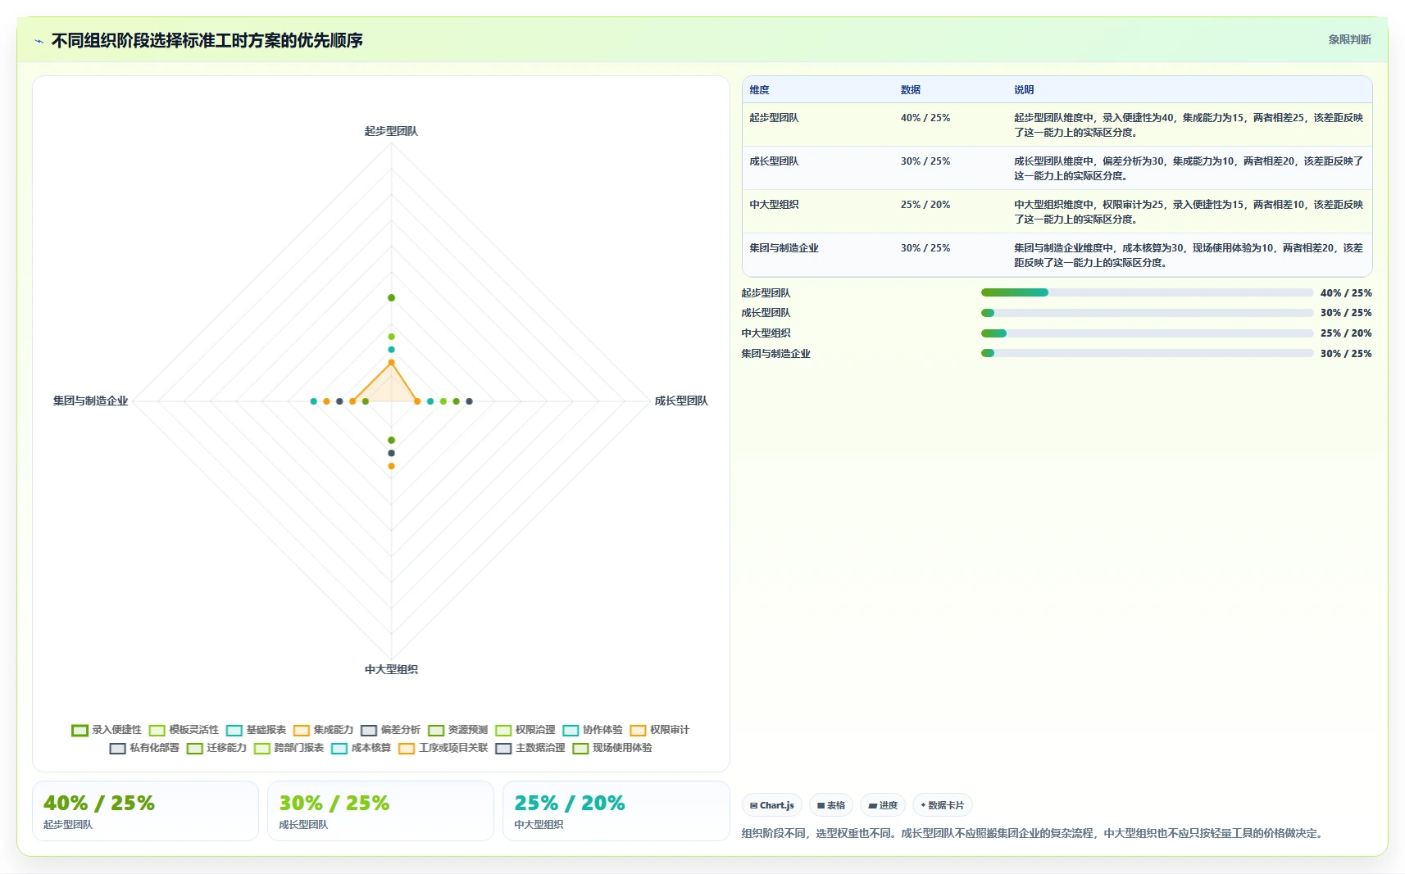Click the Chart.js tag chip
The height and width of the screenshot is (874, 1405).
pyautogui.click(x=772, y=805)
